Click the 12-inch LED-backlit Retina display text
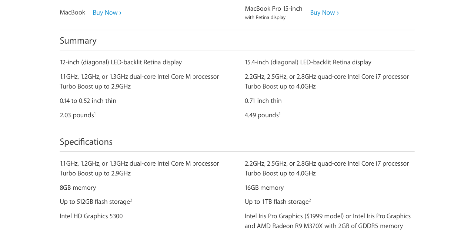474x230 pixels. tap(121, 62)
